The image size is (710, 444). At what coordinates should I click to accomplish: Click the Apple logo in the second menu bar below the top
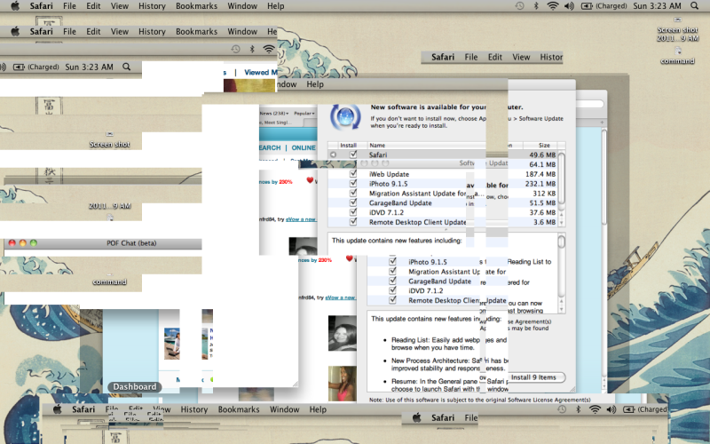click(x=15, y=31)
